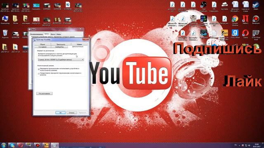This screenshot has height=148, width=264.
Task: Select the 2017-07-14 folder icon
Action: pos(15,48)
